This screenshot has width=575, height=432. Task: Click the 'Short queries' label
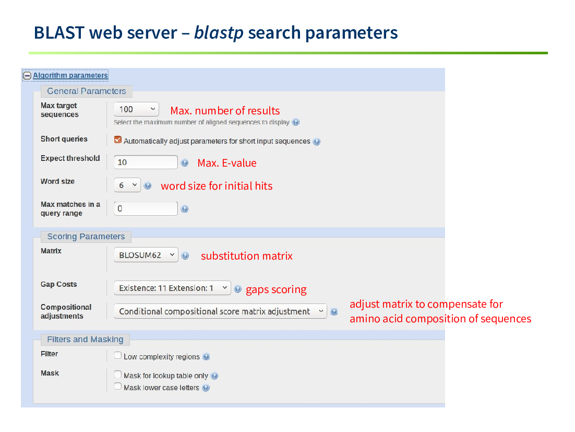coord(64,139)
